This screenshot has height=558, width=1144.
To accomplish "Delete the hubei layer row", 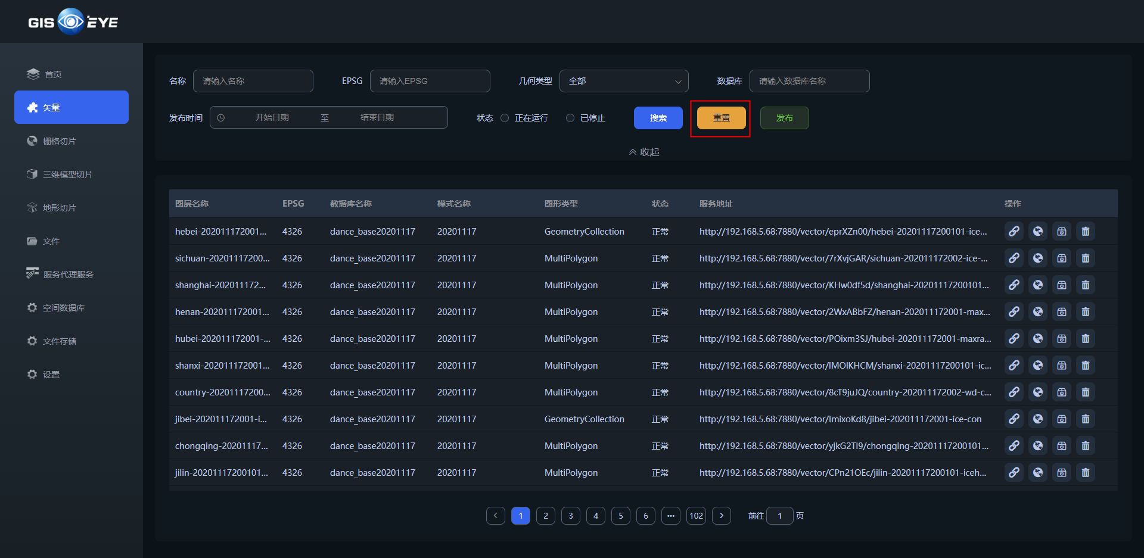I will (1085, 338).
